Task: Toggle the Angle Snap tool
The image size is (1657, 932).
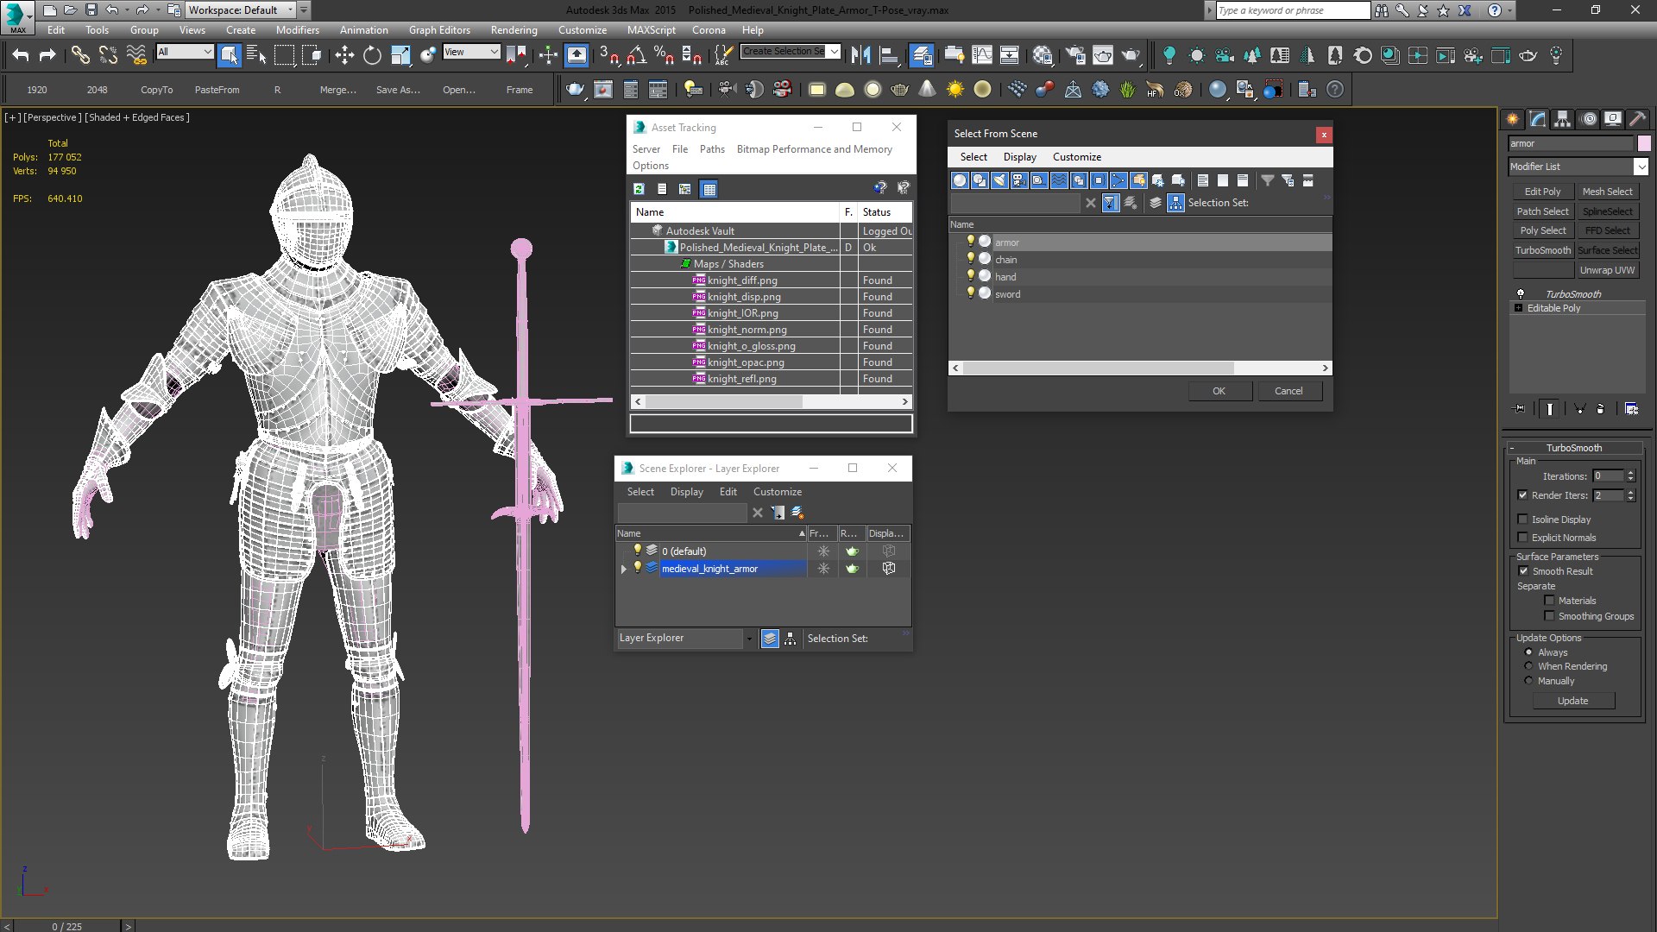Action: [x=636, y=55]
